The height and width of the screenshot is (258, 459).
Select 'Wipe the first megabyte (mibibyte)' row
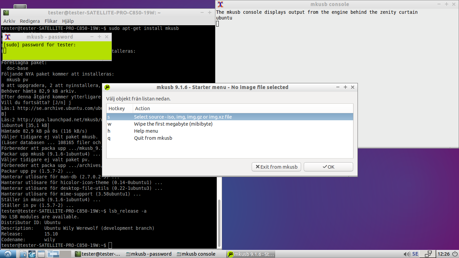[x=230, y=124]
